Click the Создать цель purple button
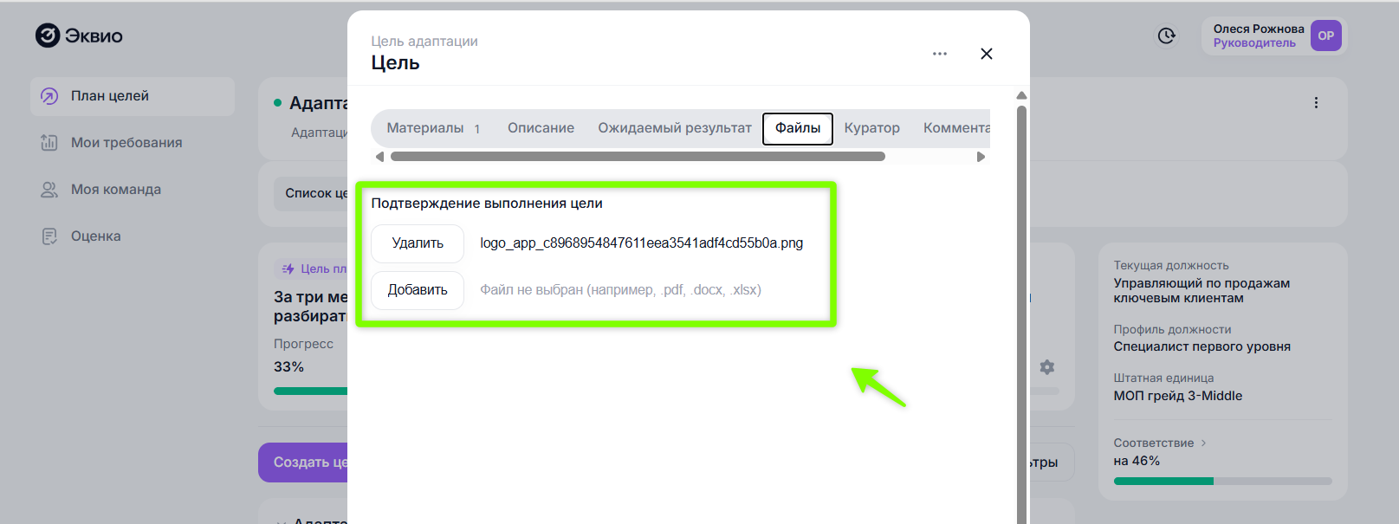Viewport: 1399px width, 524px height. [x=303, y=463]
